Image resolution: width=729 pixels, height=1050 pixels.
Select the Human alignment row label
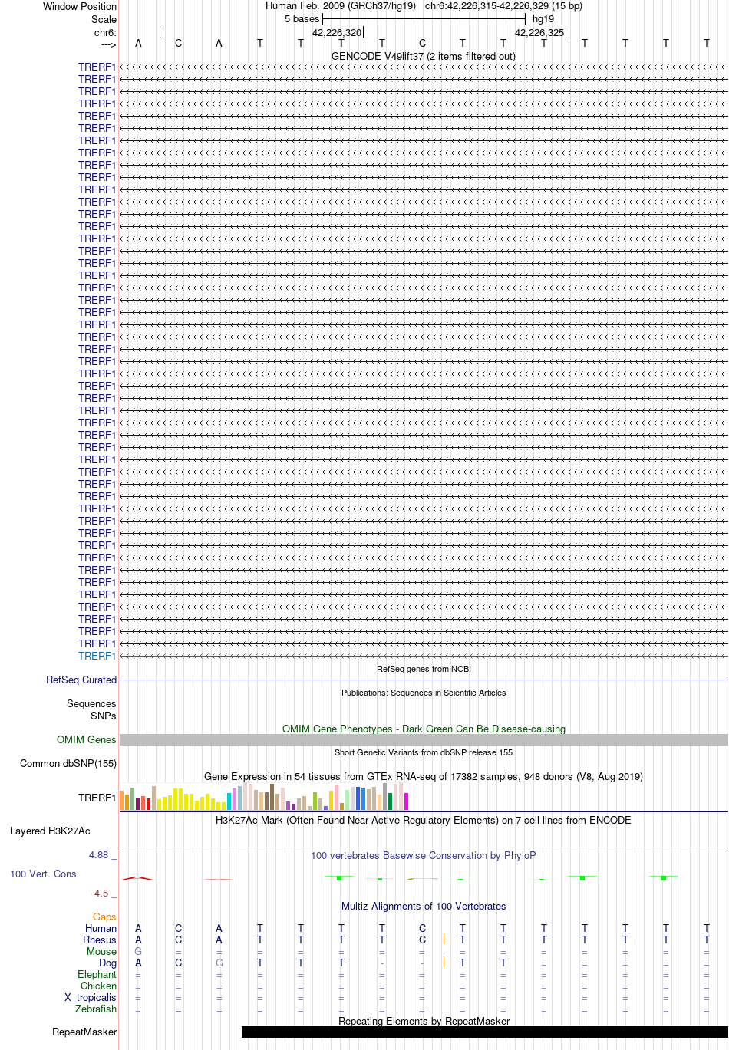tap(101, 928)
